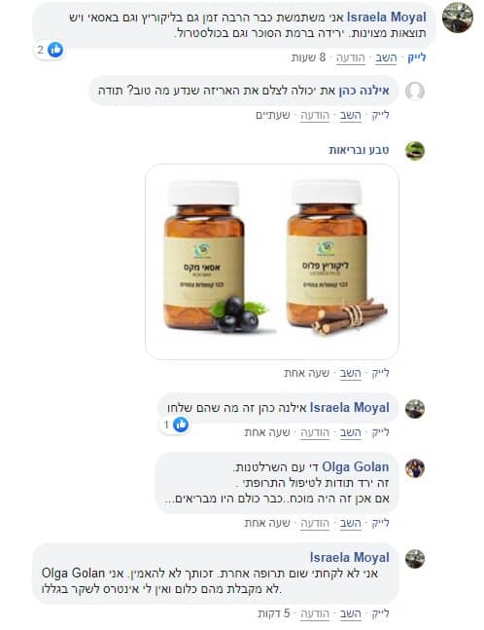Click the שעתיים timestamp on אילנה כהן's comment
484x630 pixels.
(x=273, y=115)
